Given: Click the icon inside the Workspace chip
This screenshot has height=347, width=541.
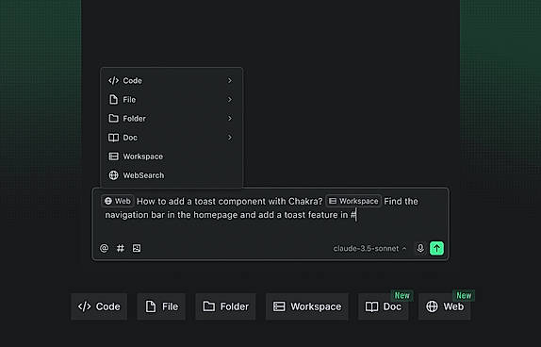Looking at the screenshot, I should pyautogui.click(x=333, y=201).
